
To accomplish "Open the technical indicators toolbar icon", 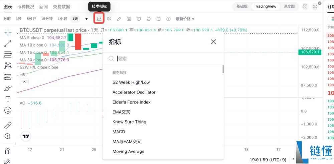I will [x=99, y=19].
